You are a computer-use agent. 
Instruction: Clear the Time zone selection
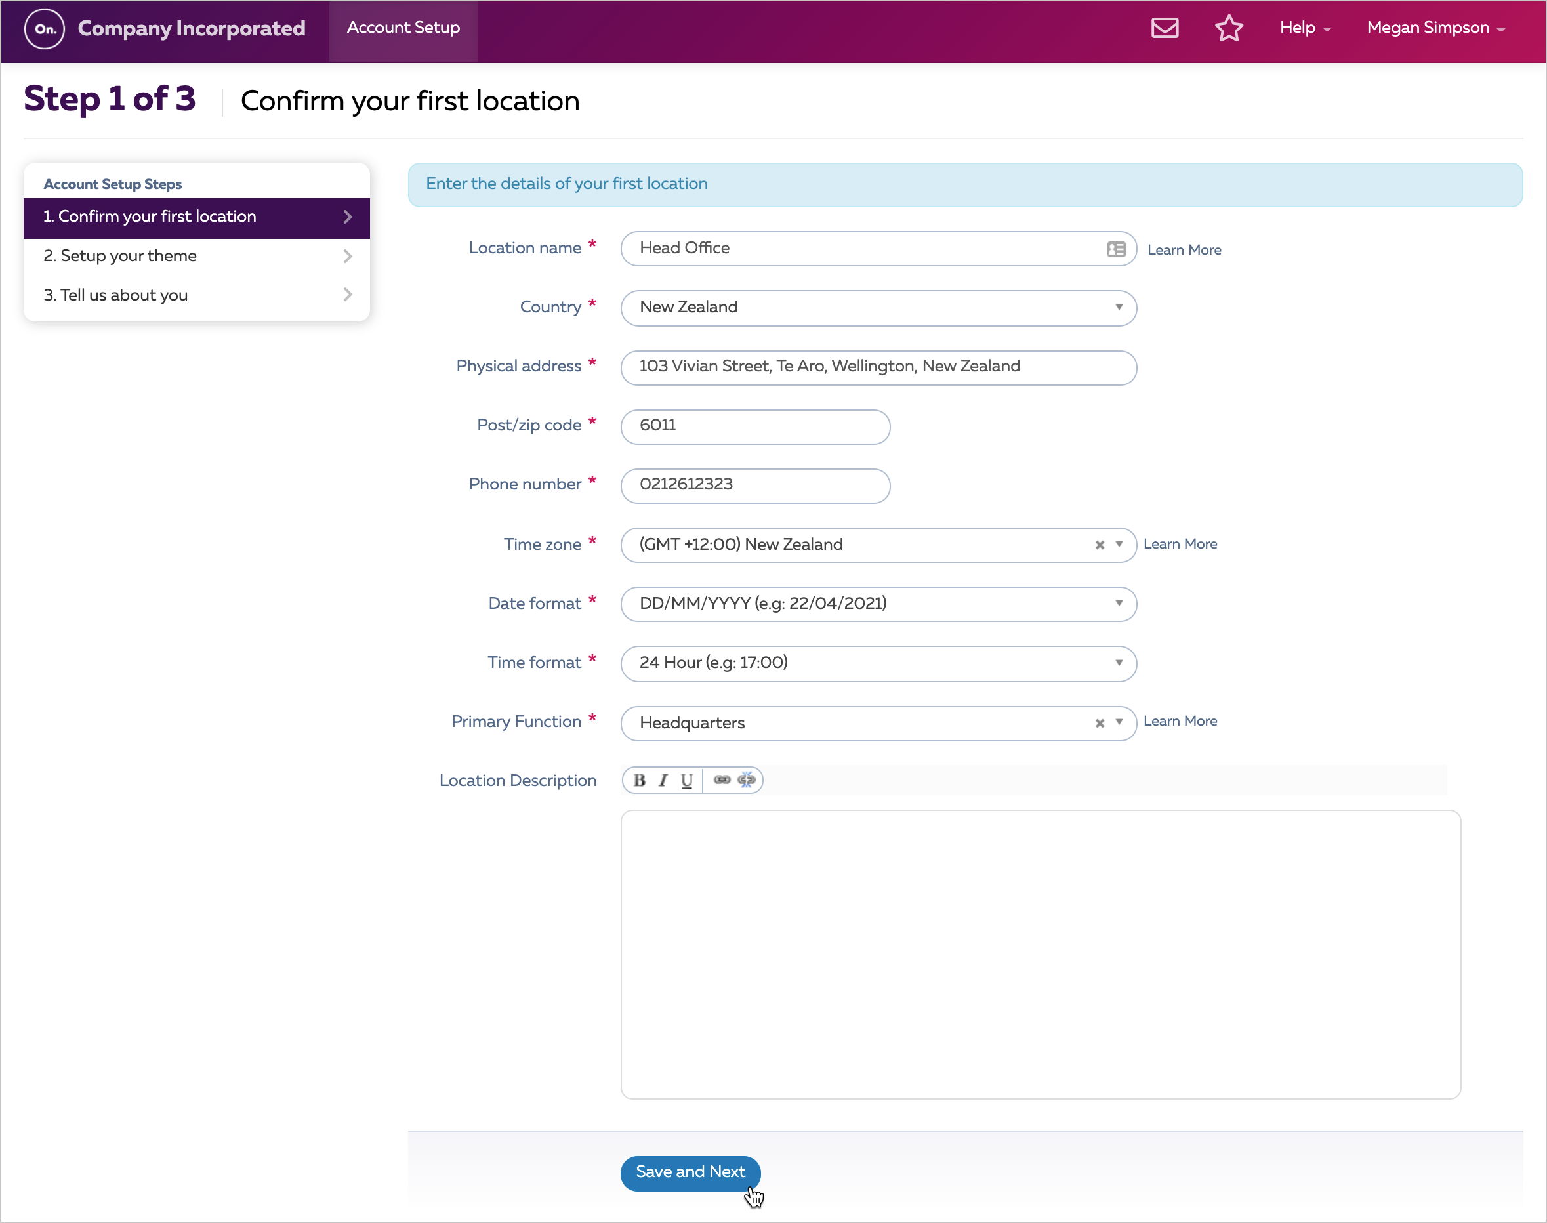pos(1100,545)
